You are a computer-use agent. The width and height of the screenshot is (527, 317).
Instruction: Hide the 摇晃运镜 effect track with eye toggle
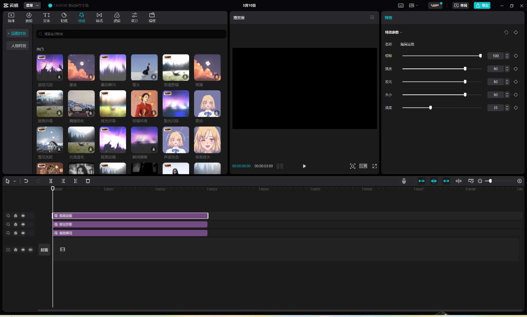click(23, 216)
